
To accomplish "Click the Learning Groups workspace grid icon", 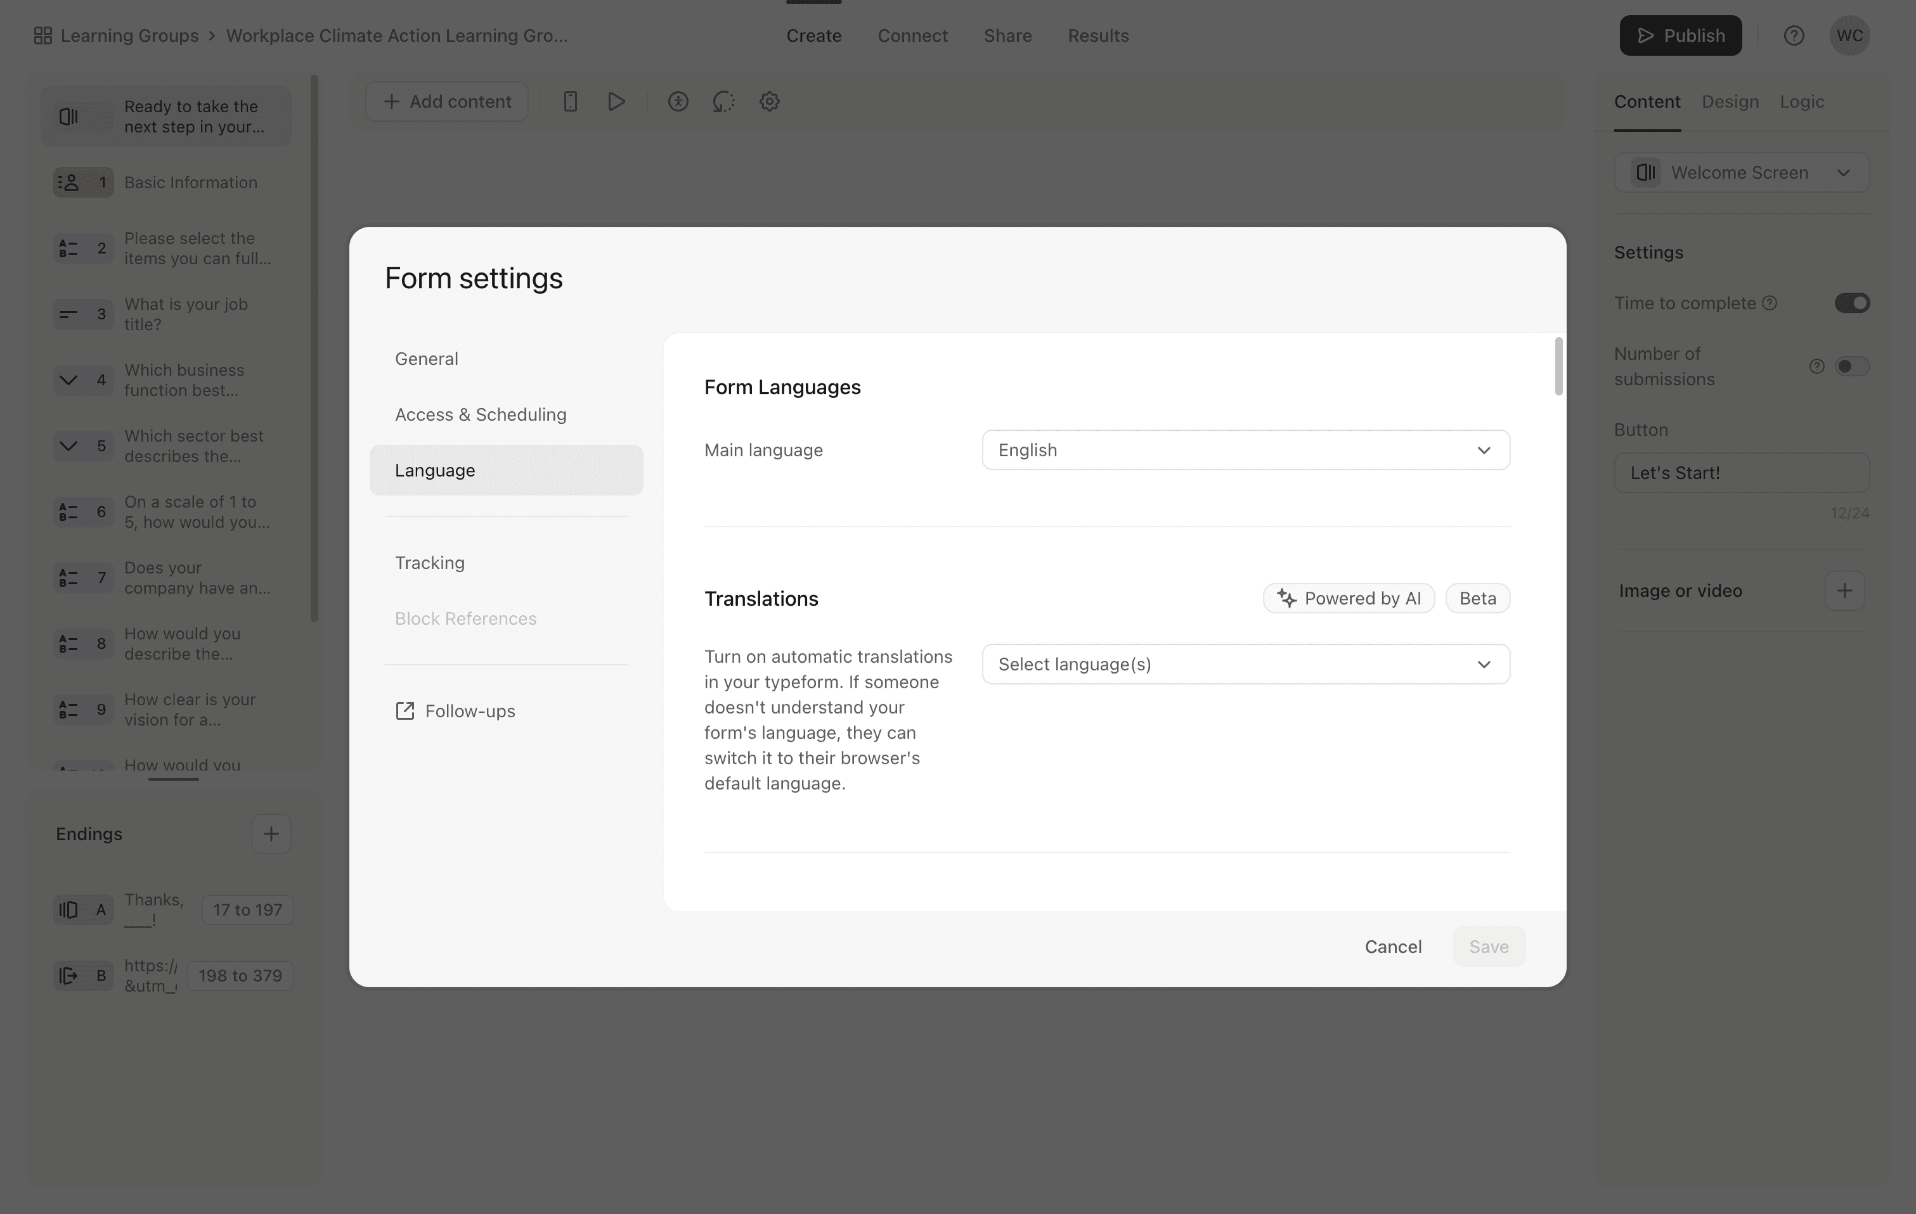I will (43, 35).
